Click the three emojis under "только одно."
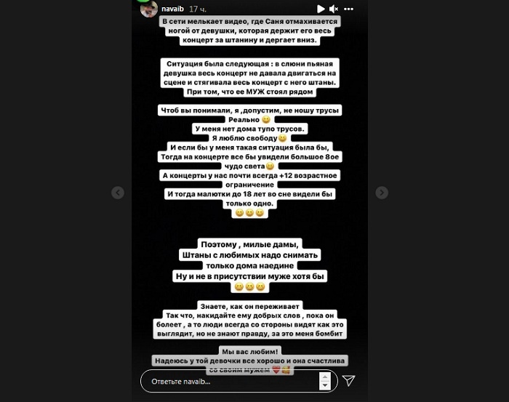Screen dimensions: 509x402 249,213
